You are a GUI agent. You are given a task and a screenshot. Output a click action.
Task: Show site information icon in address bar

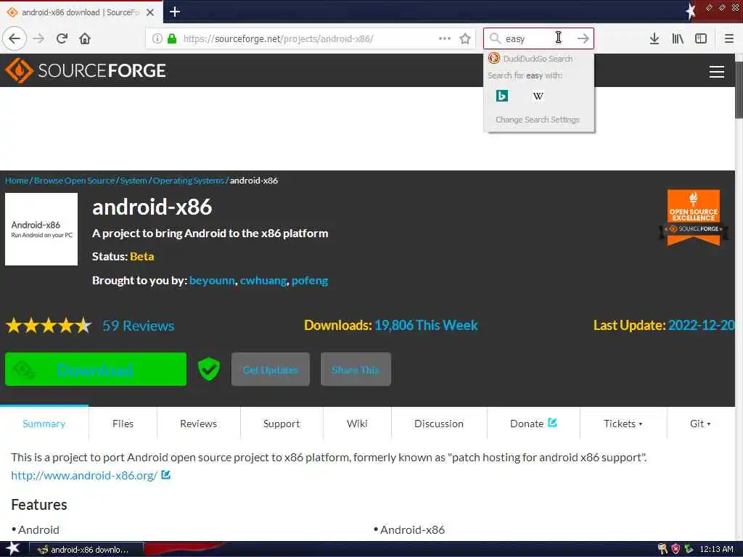pos(157,38)
